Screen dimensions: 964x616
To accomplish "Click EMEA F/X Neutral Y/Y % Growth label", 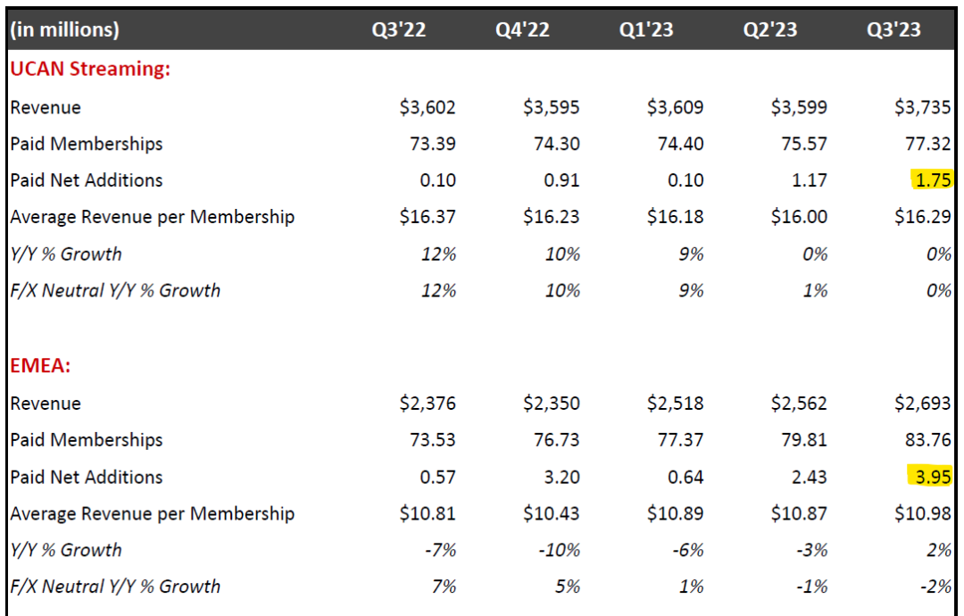I will (x=115, y=587).
